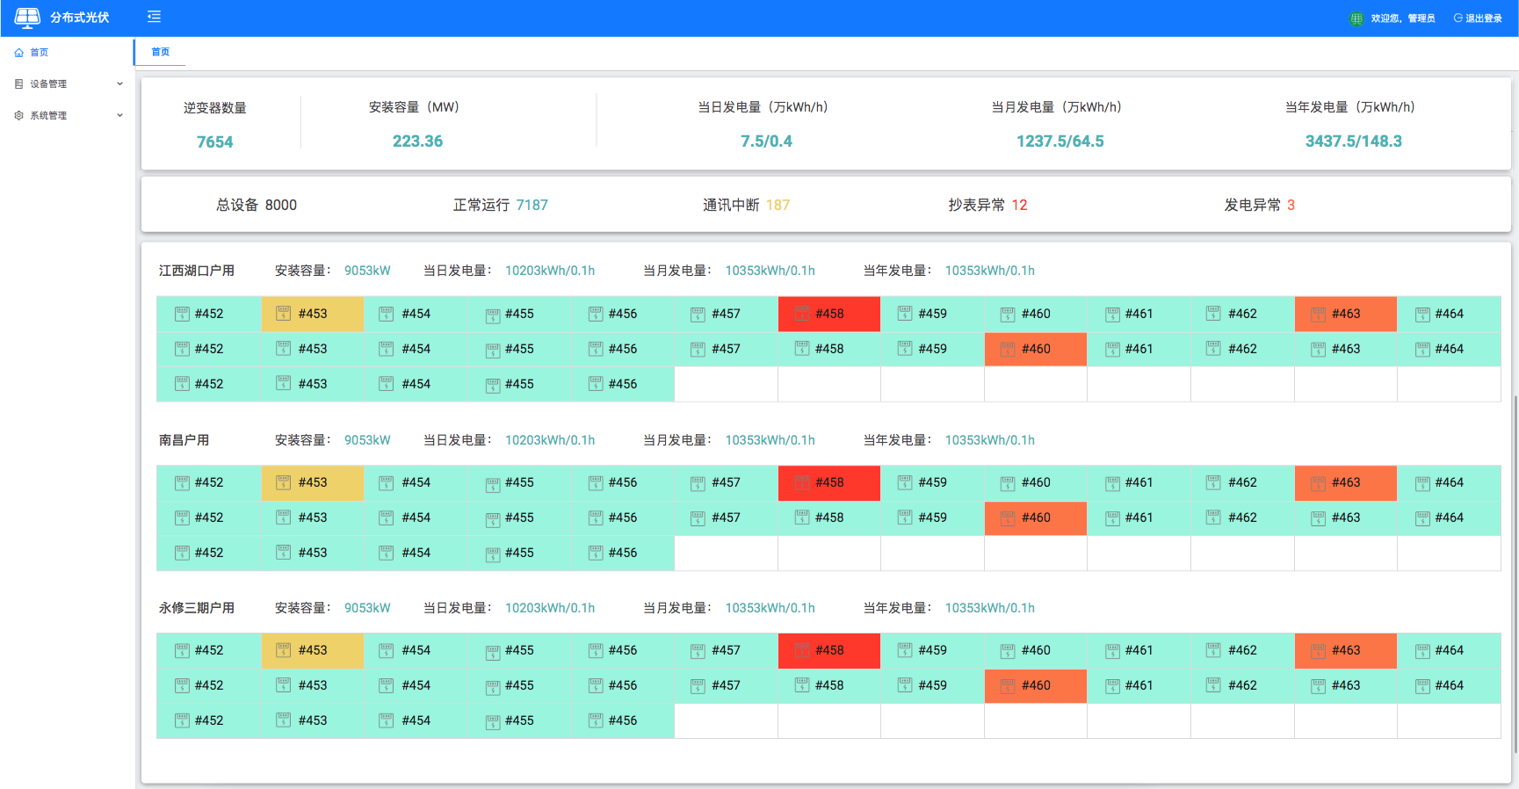
Task: Click inverter icon of orange #463 in 江西湖口户用
Action: tap(1318, 314)
